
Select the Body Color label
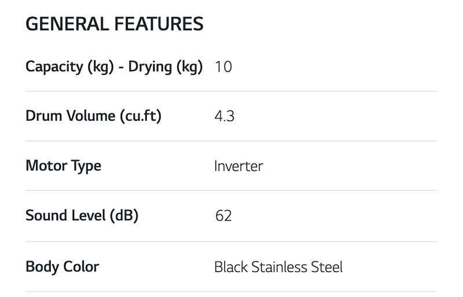point(63,267)
